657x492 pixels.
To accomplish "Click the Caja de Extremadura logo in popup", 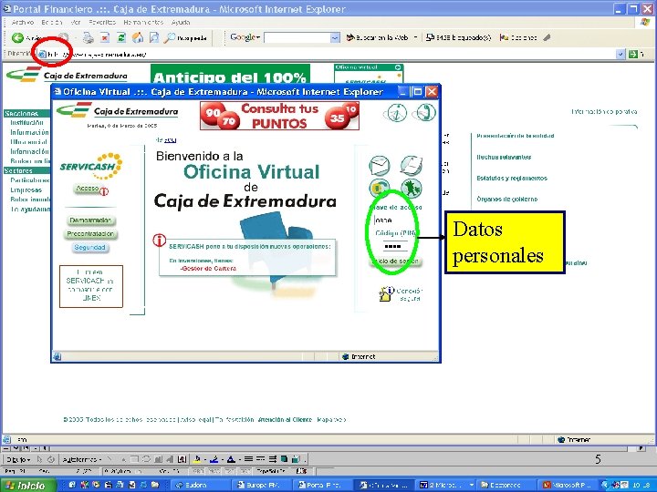I will tap(117, 111).
